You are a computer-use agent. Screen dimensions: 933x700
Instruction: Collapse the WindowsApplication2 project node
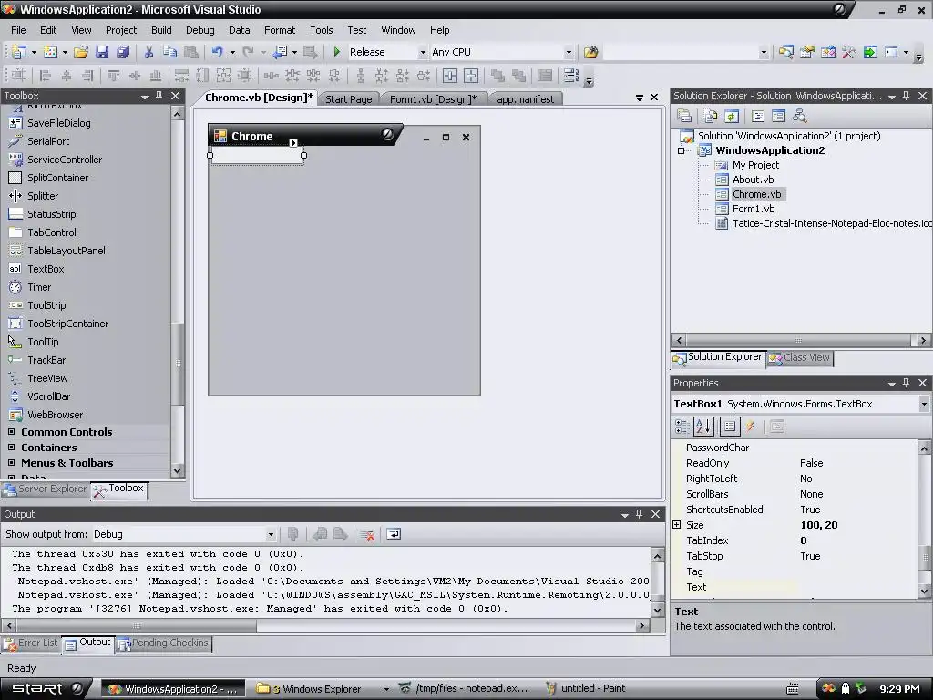coord(681,150)
